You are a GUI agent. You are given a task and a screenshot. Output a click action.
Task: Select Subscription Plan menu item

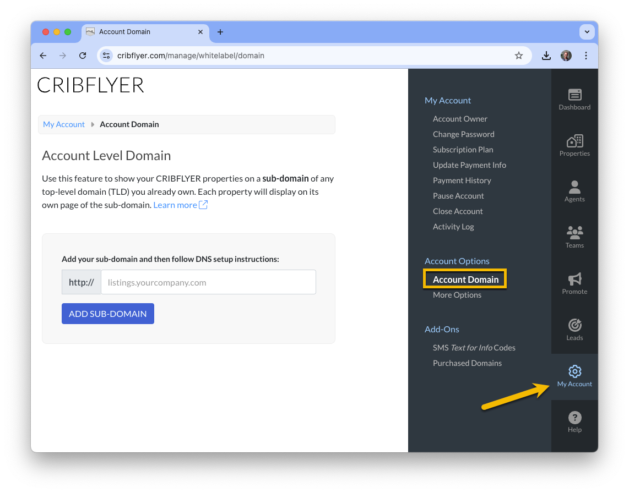pos(463,150)
